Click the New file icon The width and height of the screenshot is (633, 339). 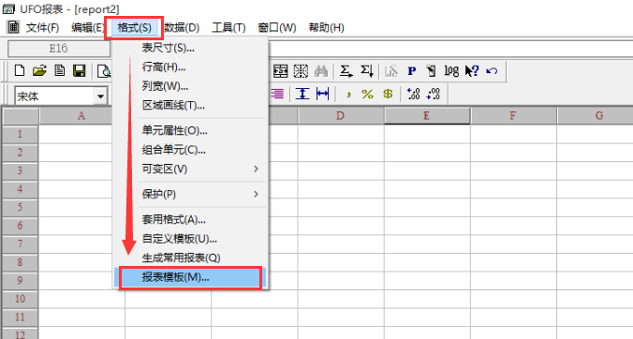click(20, 71)
